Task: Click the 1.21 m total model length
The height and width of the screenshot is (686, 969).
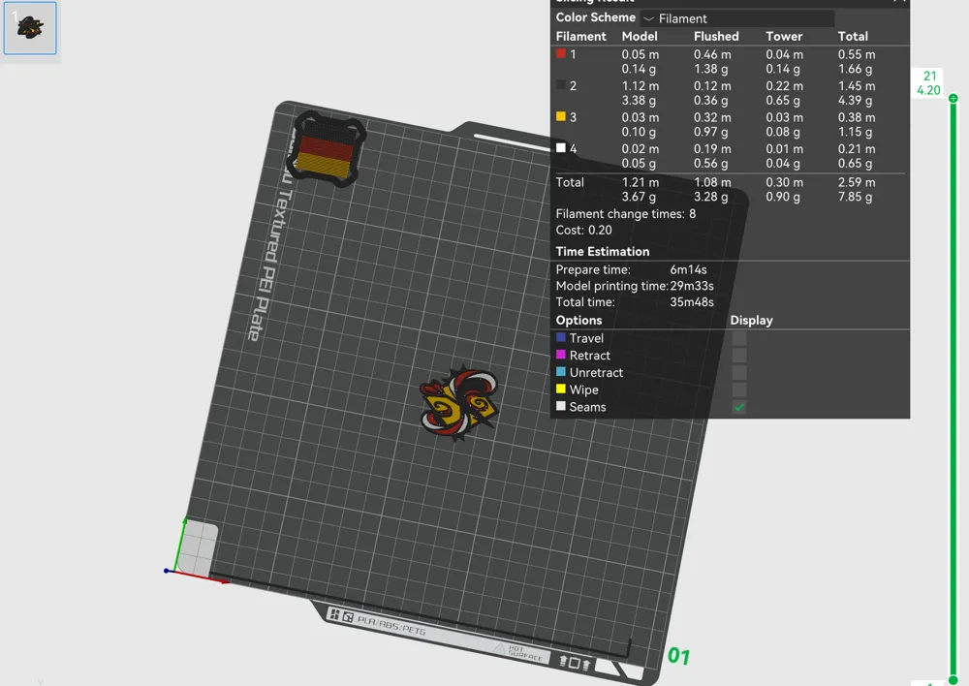Action: pos(641,182)
